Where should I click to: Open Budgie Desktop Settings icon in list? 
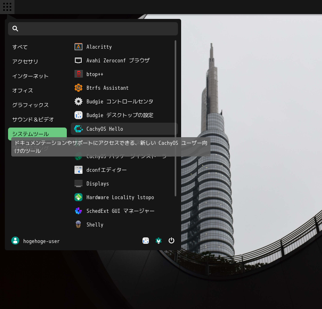point(78,115)
